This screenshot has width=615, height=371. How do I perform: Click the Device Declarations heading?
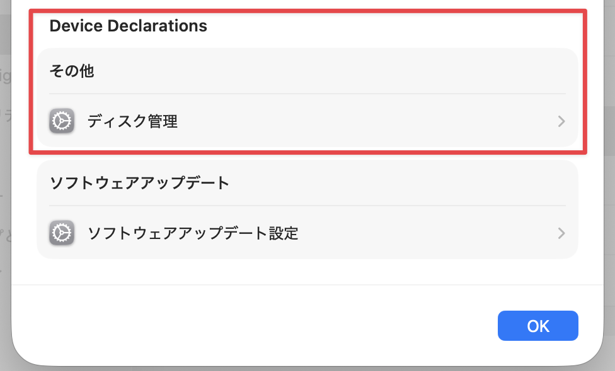(x=128, y=26)
